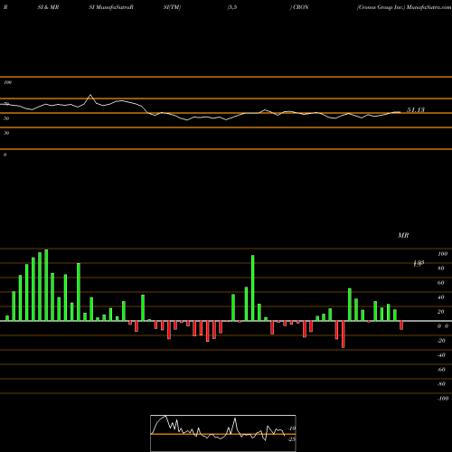This screenshot has width=452, height=452.
Task: Click the current RSI value 51.13
Action: point(416,110)
